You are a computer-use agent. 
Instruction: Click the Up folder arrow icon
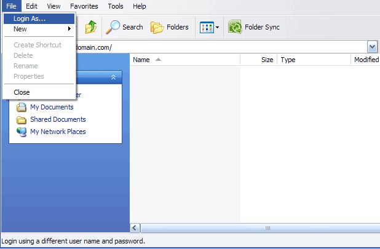coord(91,27)
